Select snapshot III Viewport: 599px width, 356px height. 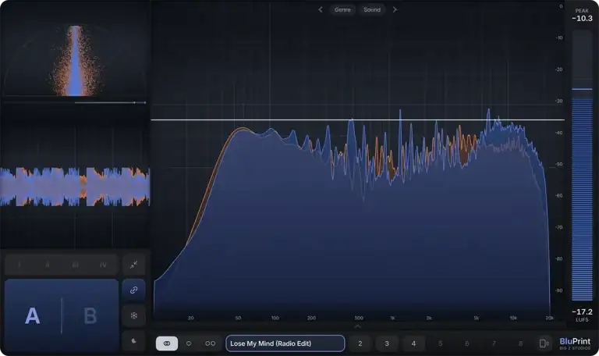pyautogui.click(x=75, y=265)
